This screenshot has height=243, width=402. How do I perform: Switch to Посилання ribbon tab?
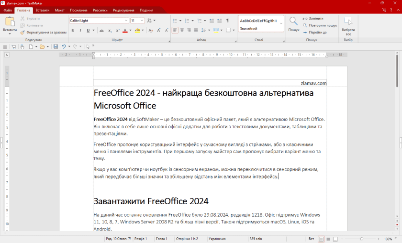pyautogui.click(x=78, y=10)
